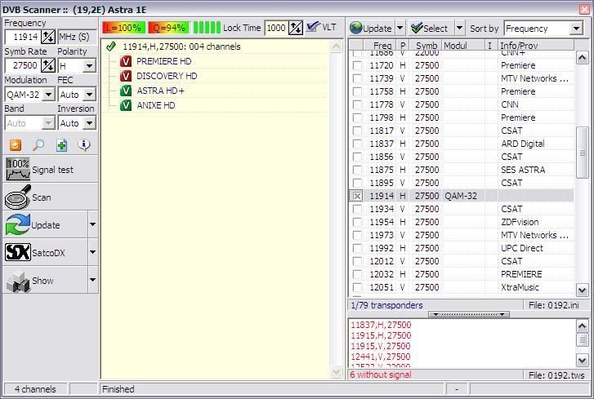
Task: Click the transponder list scroll up arrow
Action: tap(582, 58)
